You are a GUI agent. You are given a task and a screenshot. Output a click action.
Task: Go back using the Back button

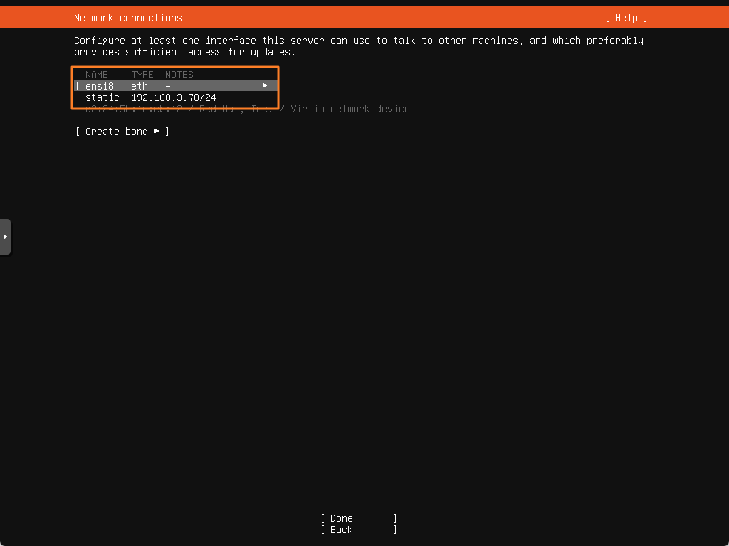(359, 530)
